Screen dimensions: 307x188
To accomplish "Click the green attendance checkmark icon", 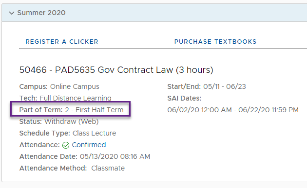I will (66, 145).
